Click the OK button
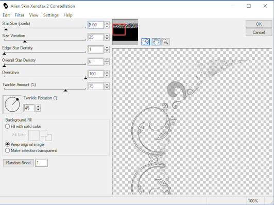 coord(259,24)
